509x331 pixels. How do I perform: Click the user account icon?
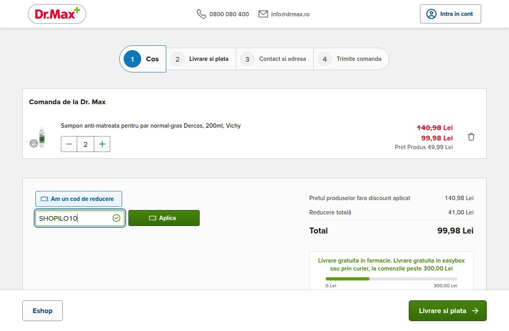pyautogui.click(x=431, y=14)
